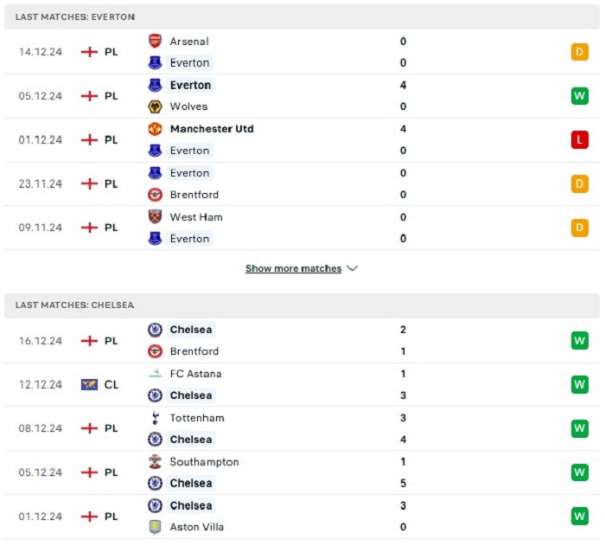Click the CL competition flag icon
This screenshot has width=605, height=546.
click(x=89, y=384)
